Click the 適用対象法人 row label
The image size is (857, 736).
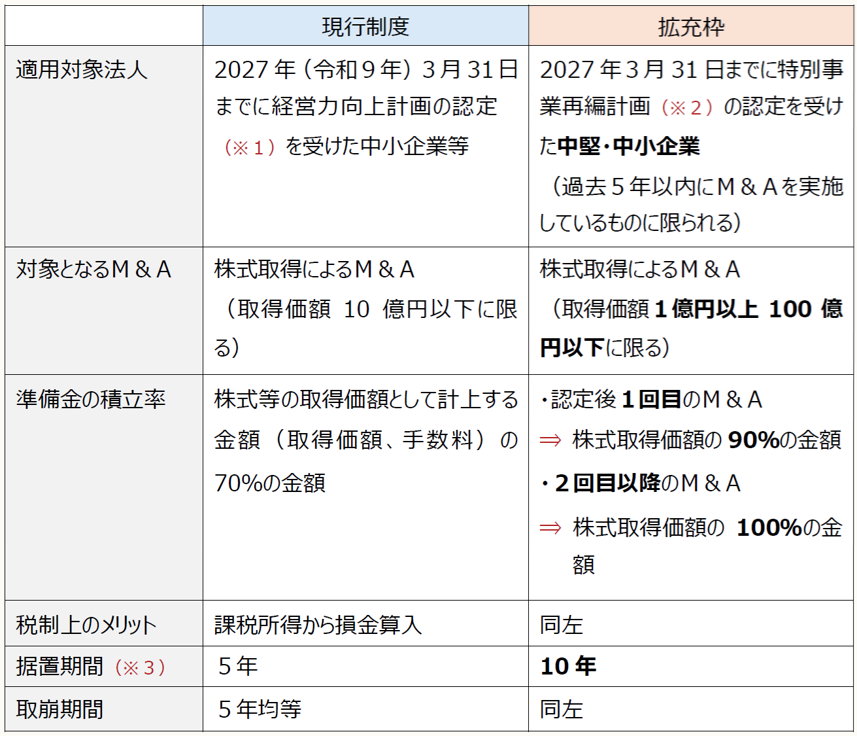(82, 69)
